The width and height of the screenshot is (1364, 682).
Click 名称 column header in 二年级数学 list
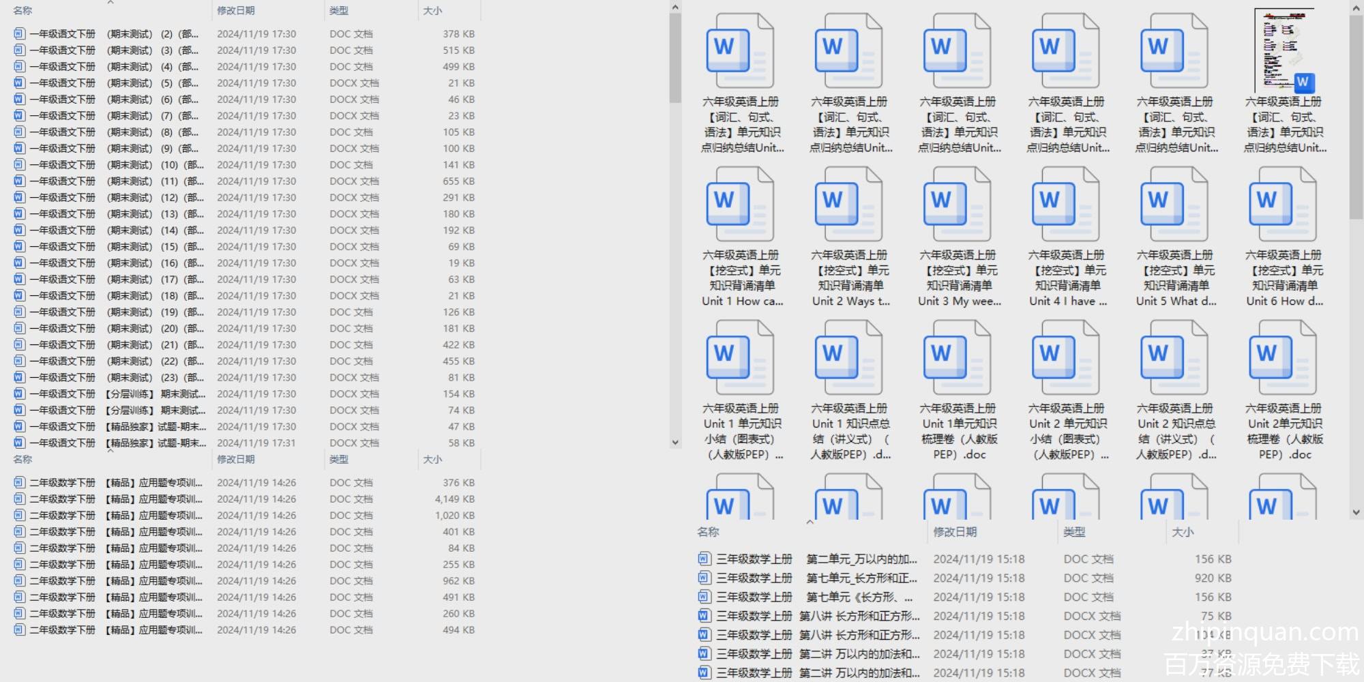tap(23, 460)
